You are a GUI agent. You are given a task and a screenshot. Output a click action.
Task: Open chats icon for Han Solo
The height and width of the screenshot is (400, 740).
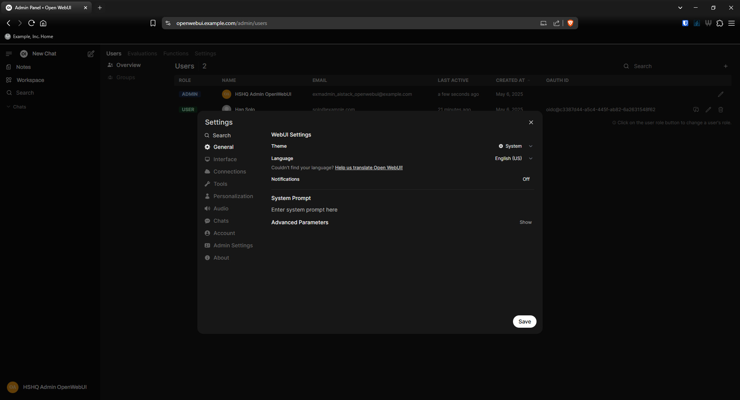pyautogui.click(x=696, y=110)
